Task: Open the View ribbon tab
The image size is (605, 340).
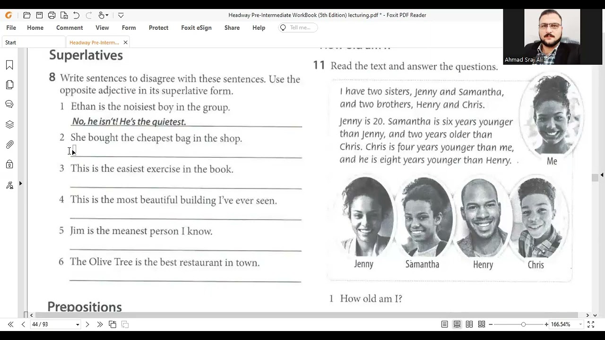Action: click(102, 28)
